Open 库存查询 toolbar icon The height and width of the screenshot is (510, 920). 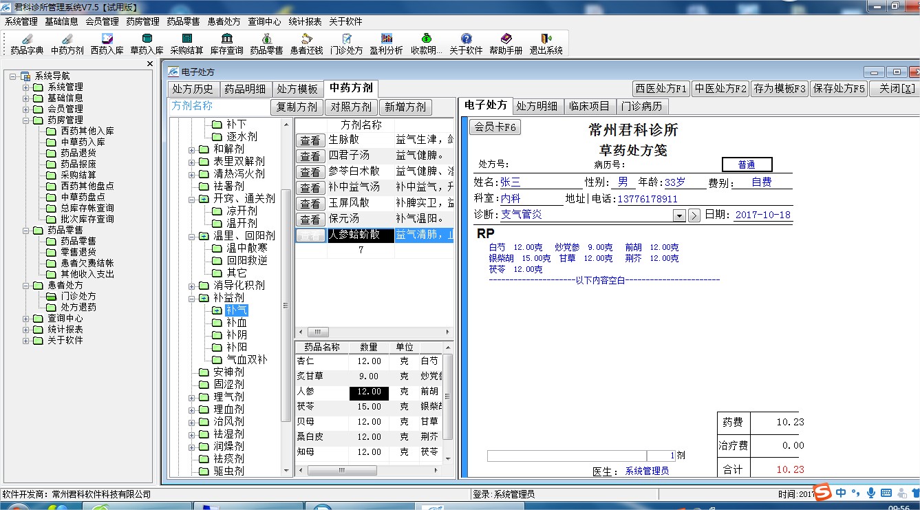click(226, 43)
